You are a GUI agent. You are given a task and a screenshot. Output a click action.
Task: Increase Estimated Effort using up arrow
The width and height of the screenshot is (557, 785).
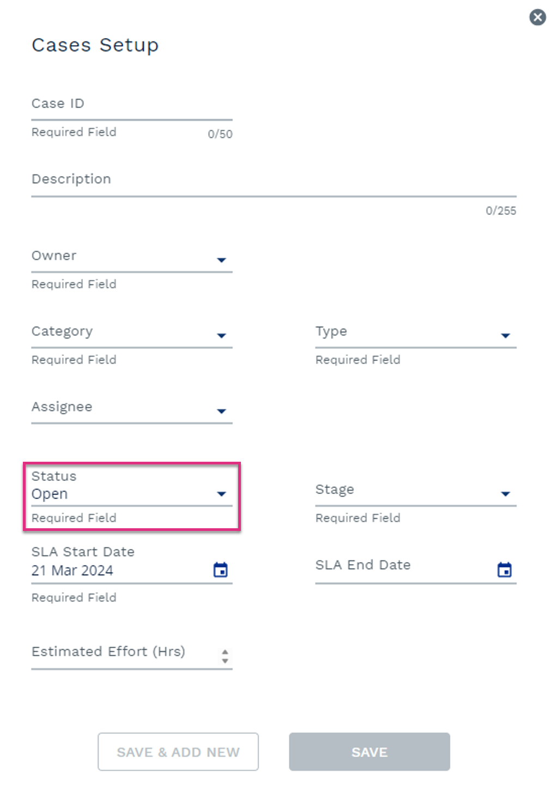225,651
